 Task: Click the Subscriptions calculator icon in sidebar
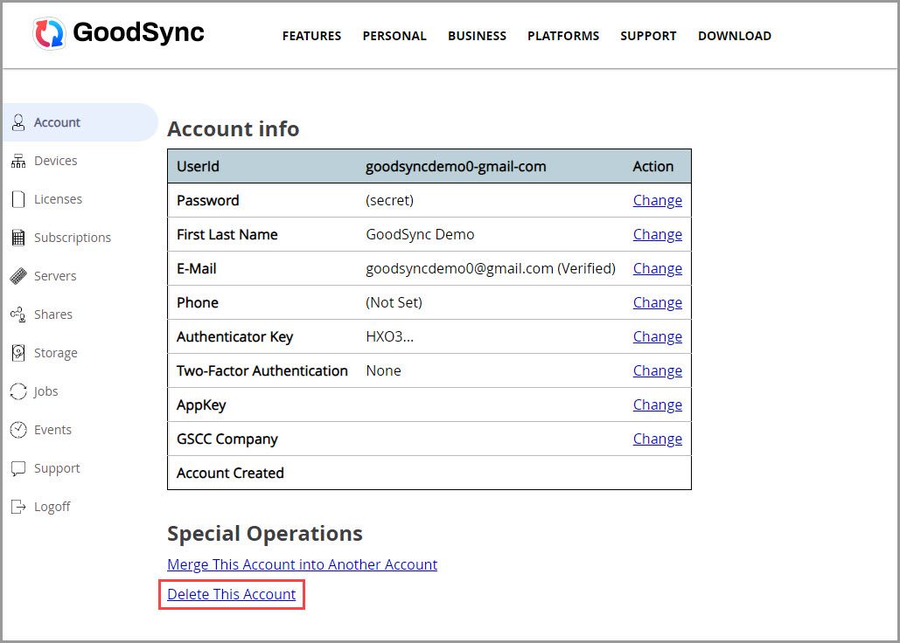click(x=18, y=238)
